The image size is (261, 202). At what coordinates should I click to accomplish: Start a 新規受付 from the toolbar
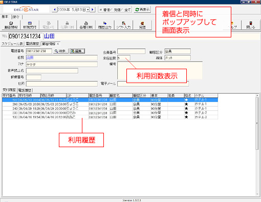(x=30, y=25)
